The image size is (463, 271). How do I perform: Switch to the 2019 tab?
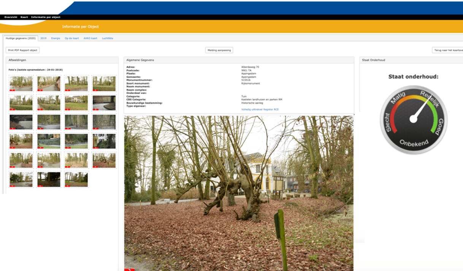click(43, 38)
